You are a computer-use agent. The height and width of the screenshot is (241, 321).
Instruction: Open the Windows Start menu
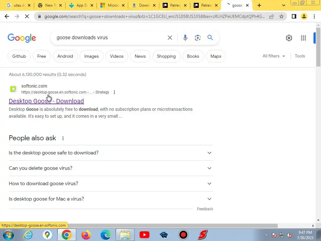tap(8, 235)
